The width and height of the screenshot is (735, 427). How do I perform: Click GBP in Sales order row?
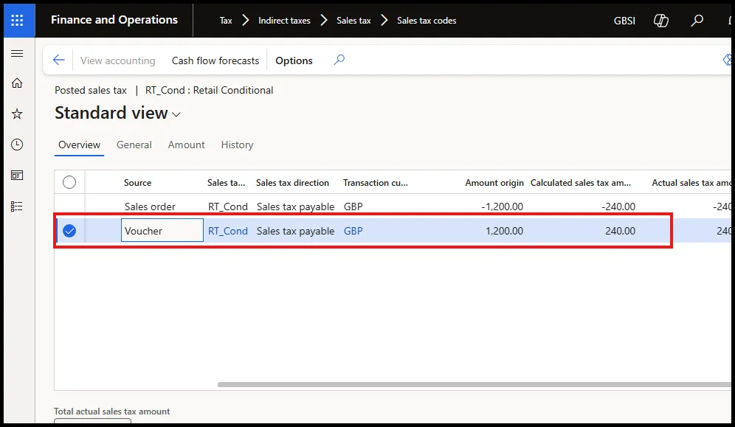pyautogui.click(x=353, y=206)
